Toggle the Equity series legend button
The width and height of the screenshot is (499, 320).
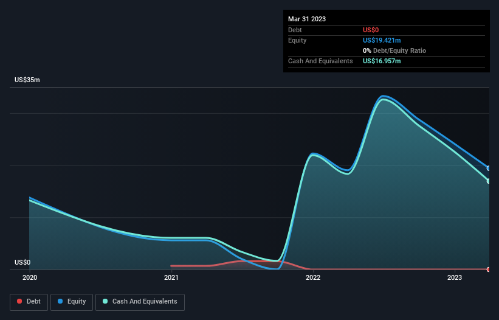72,302
